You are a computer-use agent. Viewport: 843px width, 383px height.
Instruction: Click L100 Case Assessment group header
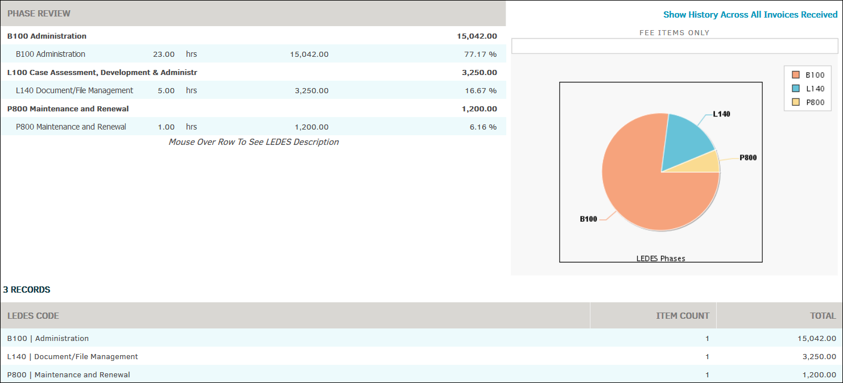click(102, 73)
